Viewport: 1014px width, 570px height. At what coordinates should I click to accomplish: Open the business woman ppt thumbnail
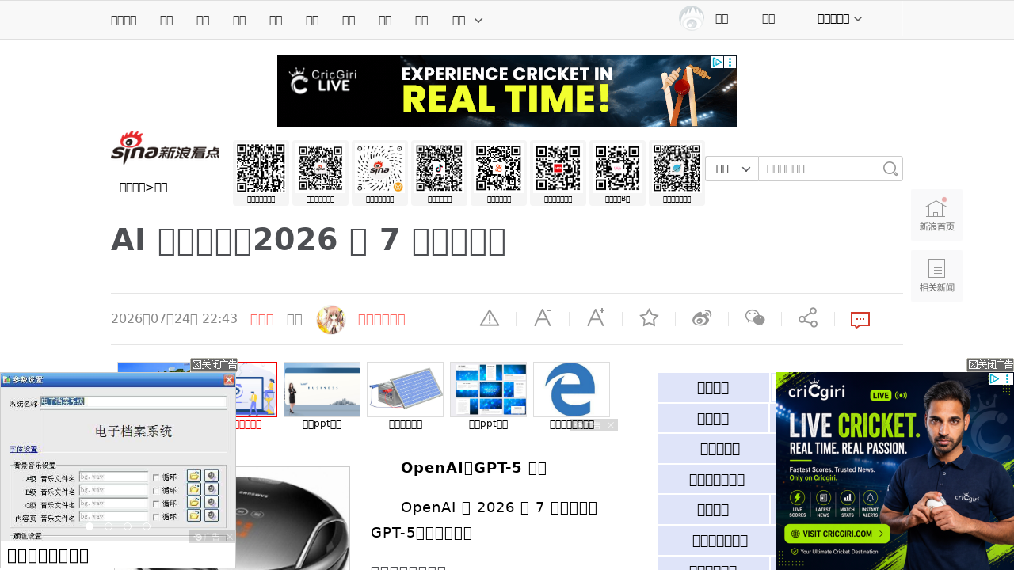[x=322, y=389]
